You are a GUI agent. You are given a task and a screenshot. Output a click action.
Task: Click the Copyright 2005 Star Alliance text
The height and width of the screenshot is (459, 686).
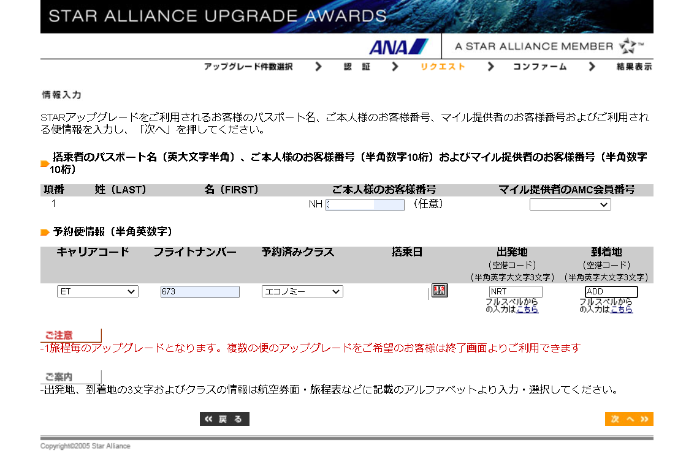85,446
